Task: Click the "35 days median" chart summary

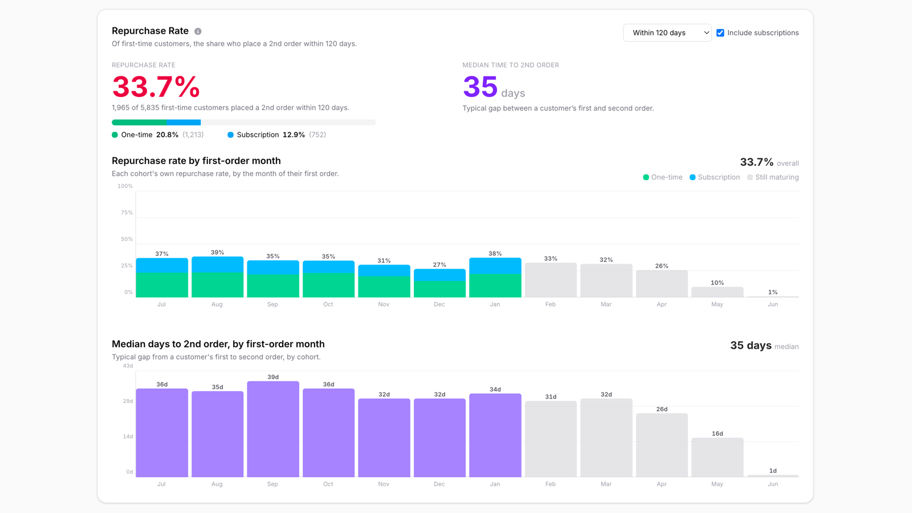Action: click(x=764, y=346)
